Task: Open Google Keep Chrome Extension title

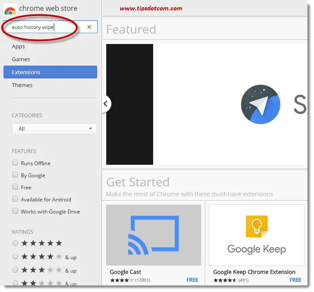Action: tap(254, 272)
